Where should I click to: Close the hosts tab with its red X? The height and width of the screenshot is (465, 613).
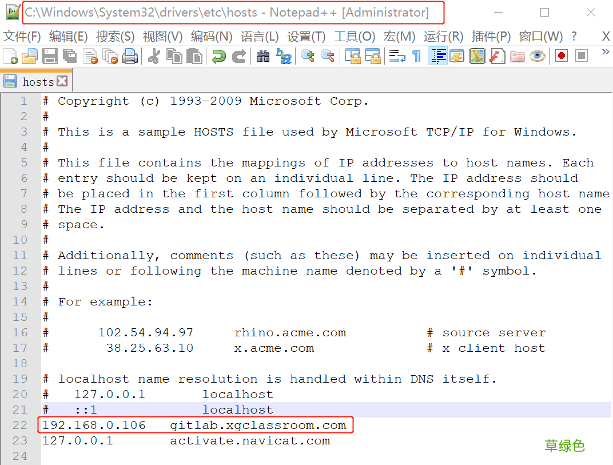(62, 81)
